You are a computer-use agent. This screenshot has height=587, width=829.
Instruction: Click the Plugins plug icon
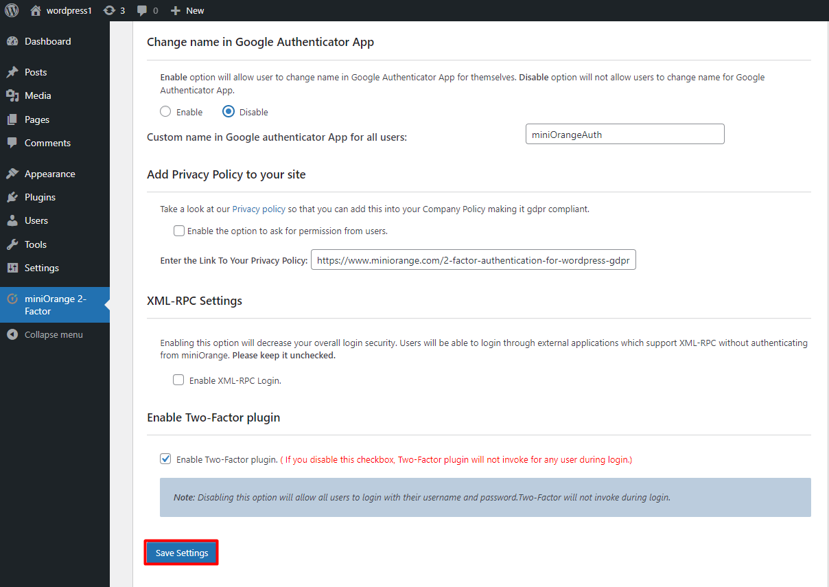point(12,197)
